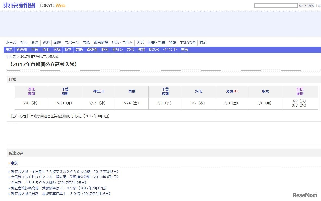321x201 pixels.
Task: Open the 神奈川 exam schedule link
Action: coord(98,92)
